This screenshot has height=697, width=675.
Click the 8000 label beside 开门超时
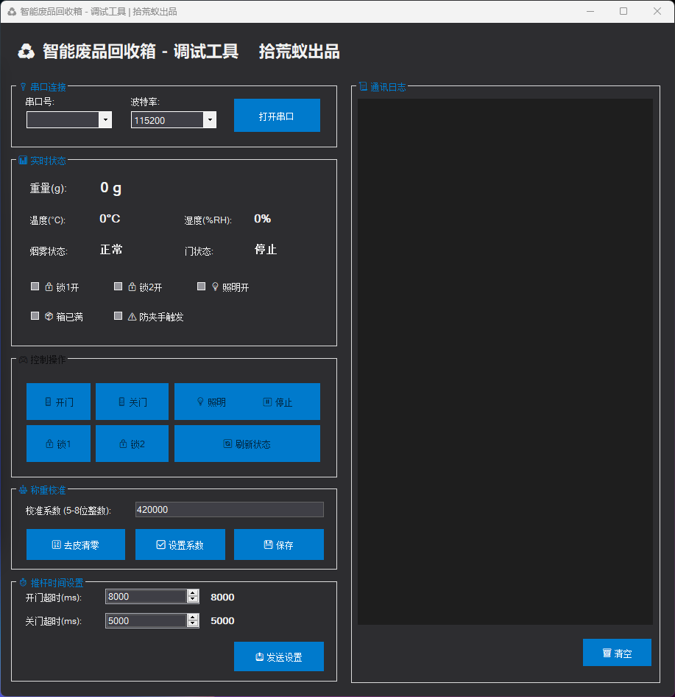tap(222, 597)
